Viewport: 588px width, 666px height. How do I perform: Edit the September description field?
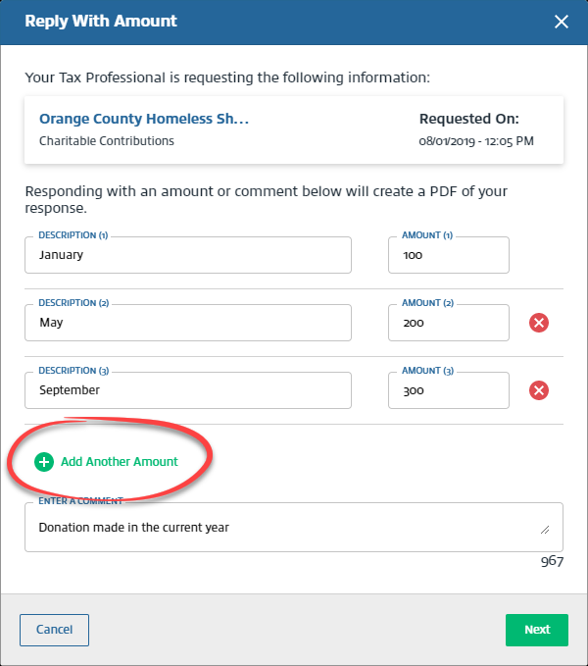click(187, 390)
